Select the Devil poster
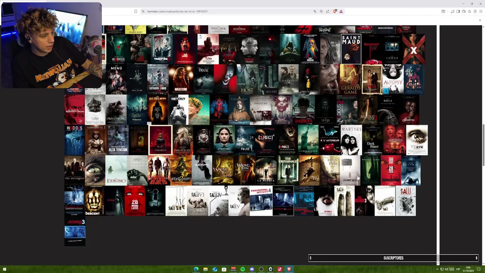The image size is (485, 273). 203,79
